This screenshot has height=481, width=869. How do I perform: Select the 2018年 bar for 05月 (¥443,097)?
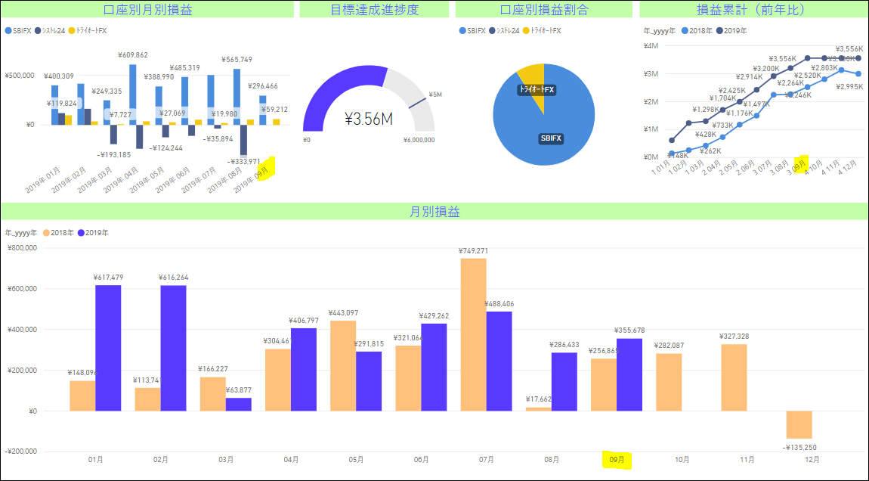click(x=343, y=365)
